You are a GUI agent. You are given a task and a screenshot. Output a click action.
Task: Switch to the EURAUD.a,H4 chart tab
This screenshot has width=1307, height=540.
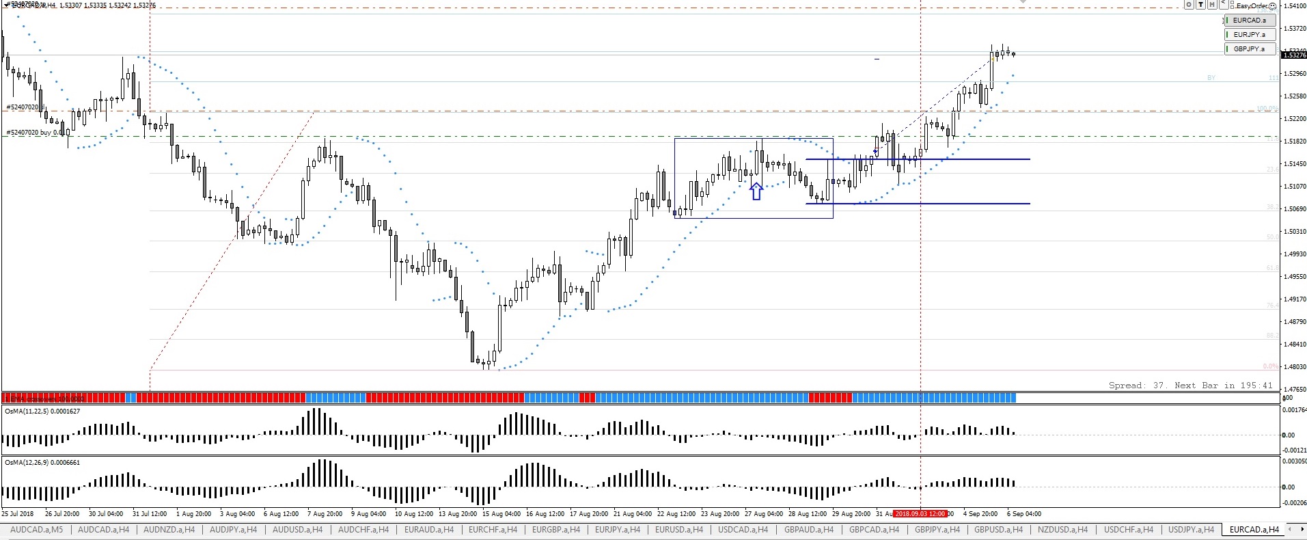click(x=429, y=530)
